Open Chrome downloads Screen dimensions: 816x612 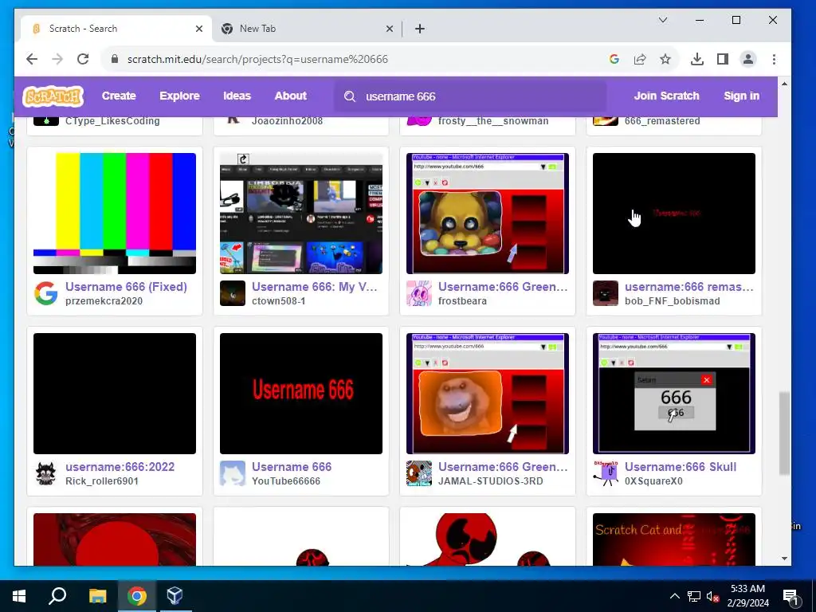(696, 59)
